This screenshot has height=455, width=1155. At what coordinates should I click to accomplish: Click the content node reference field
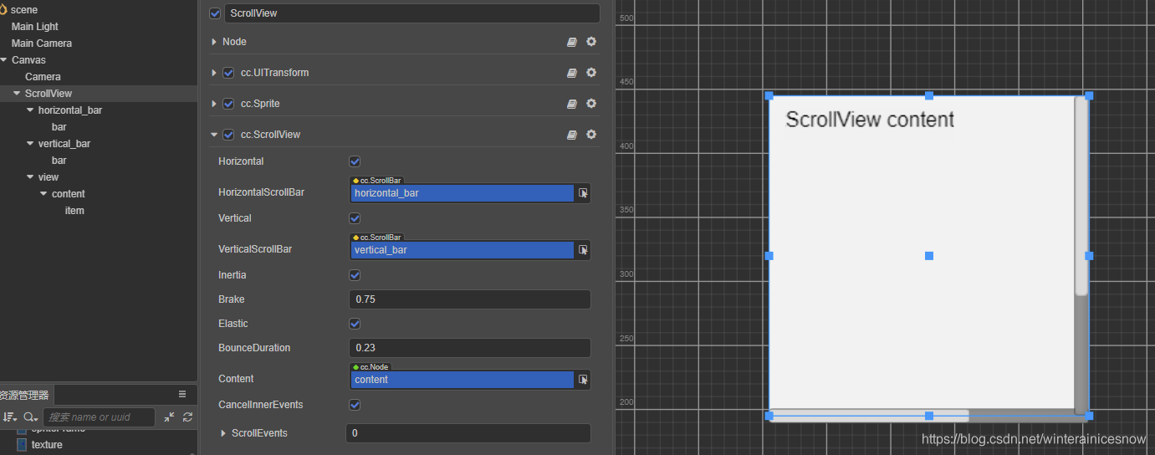click(463, 380)
